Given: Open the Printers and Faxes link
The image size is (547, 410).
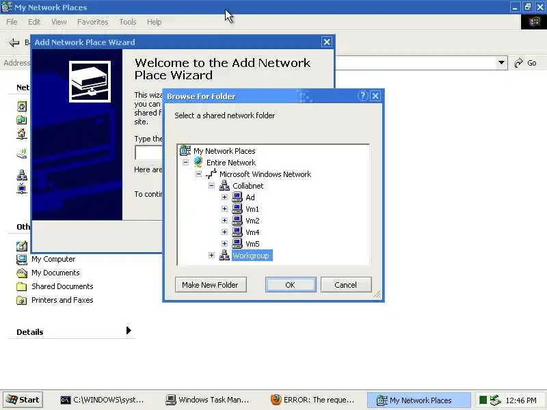Looking at the screenshot, I should click(x=62, y=300).
